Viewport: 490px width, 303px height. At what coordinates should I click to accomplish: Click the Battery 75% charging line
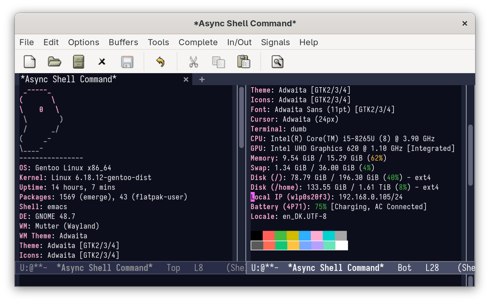pyautogui.click(x=339, y=207)
